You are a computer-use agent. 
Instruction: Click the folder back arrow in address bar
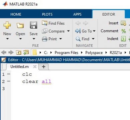pos(4,52)
